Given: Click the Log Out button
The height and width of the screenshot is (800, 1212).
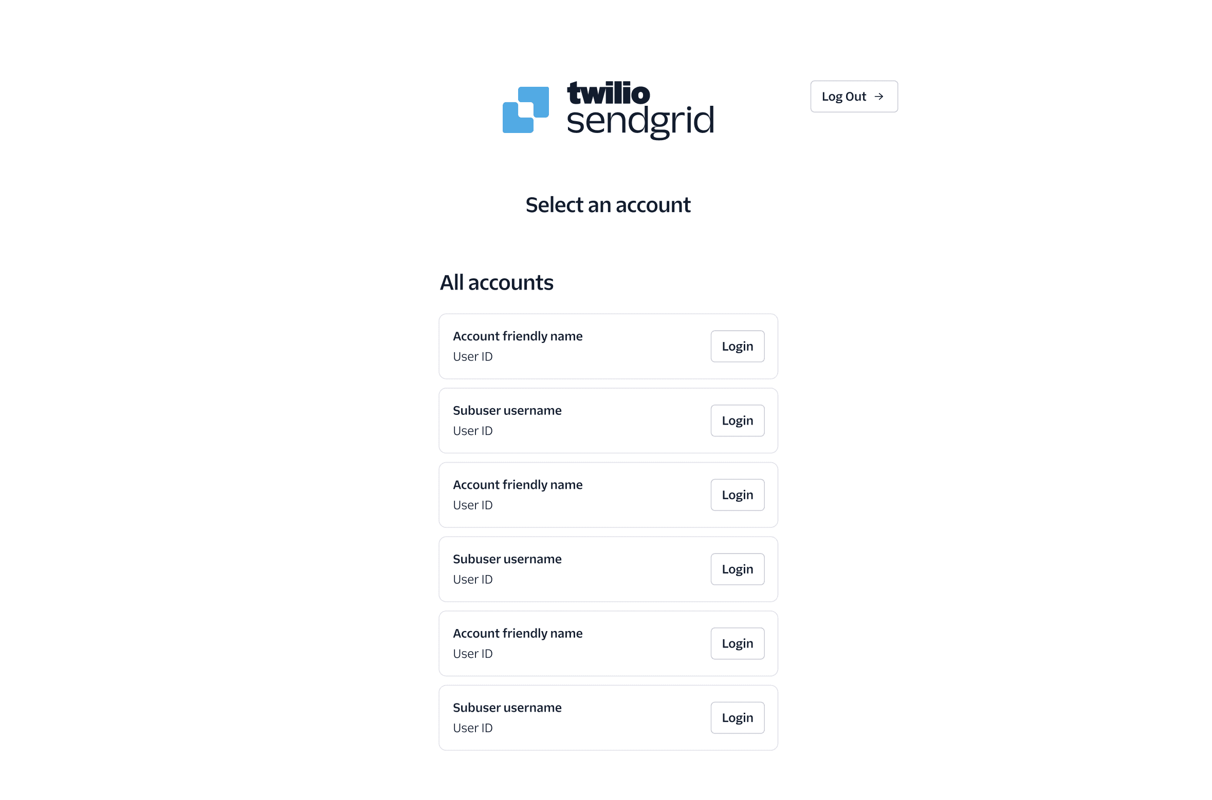Looking at the screenshot, I should click(853, 96).
